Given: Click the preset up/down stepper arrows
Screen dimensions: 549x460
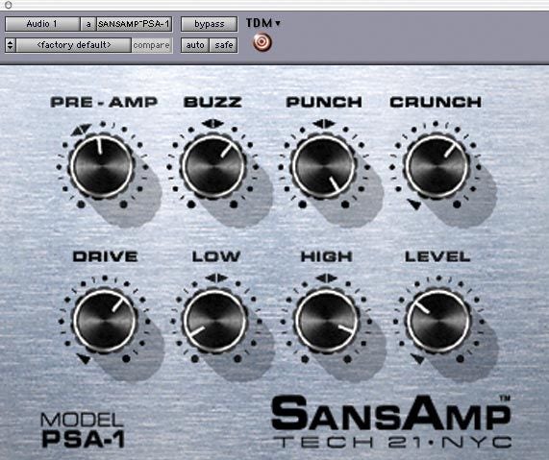Looking at the screenshot, I should click(x=11, y=45).
